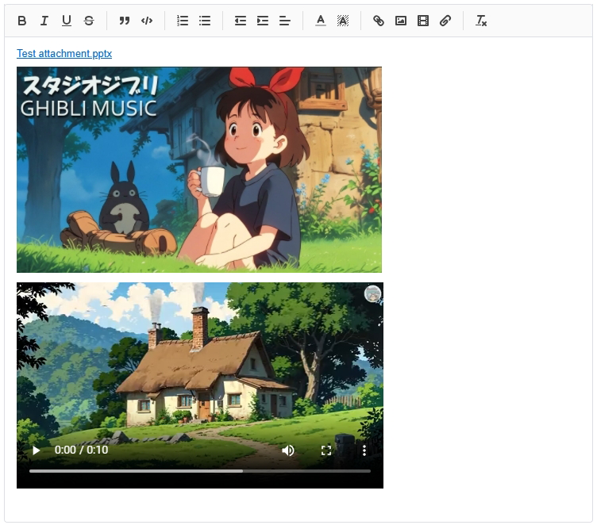Open the text background color picker
Image resolution: width=597 pixels, height=525 pixels.
[x=343, y=21]
